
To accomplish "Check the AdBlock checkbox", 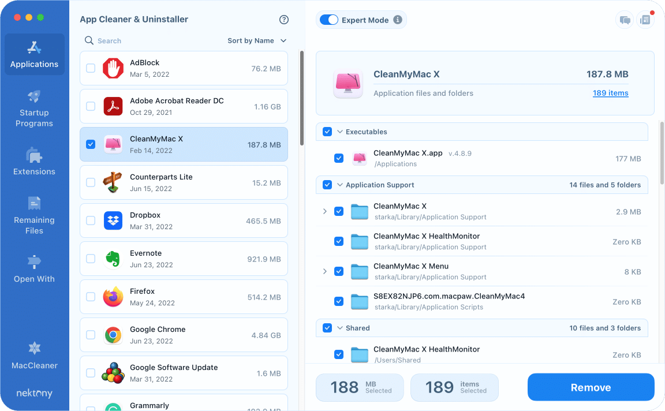I will pos(91,68).
